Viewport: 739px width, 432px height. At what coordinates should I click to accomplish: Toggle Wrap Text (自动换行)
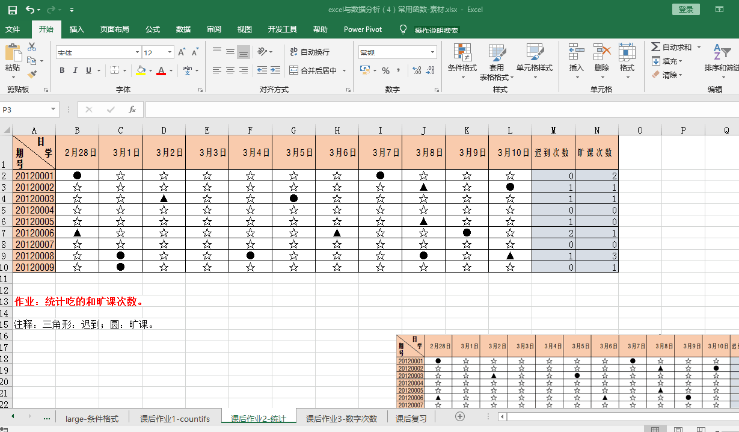309,52
